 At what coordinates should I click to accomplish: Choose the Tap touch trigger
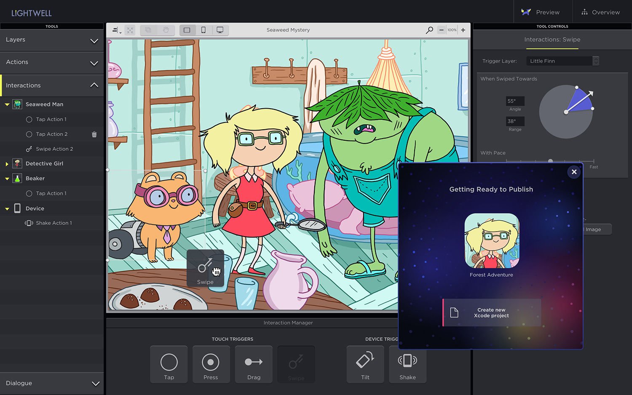(169, 365)
